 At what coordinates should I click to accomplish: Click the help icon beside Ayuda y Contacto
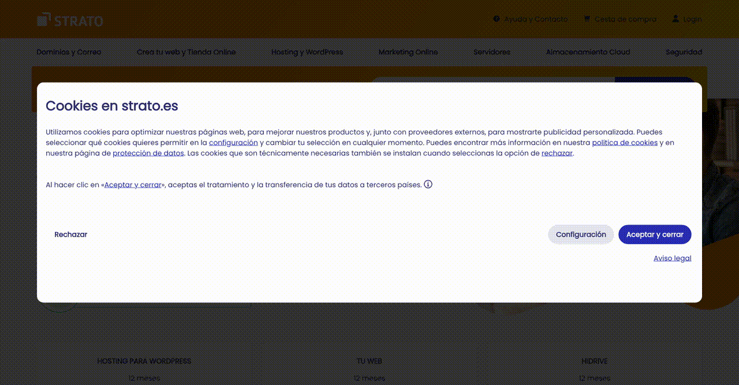point(497,19)
